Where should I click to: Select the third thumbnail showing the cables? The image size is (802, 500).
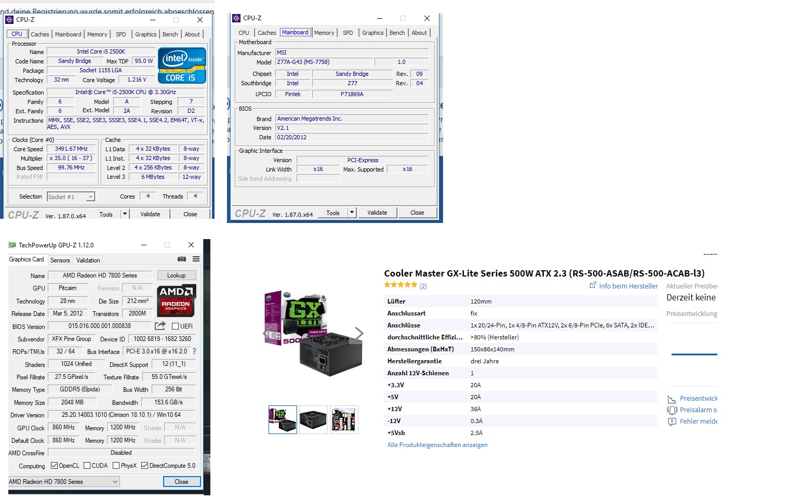[344, 419]
